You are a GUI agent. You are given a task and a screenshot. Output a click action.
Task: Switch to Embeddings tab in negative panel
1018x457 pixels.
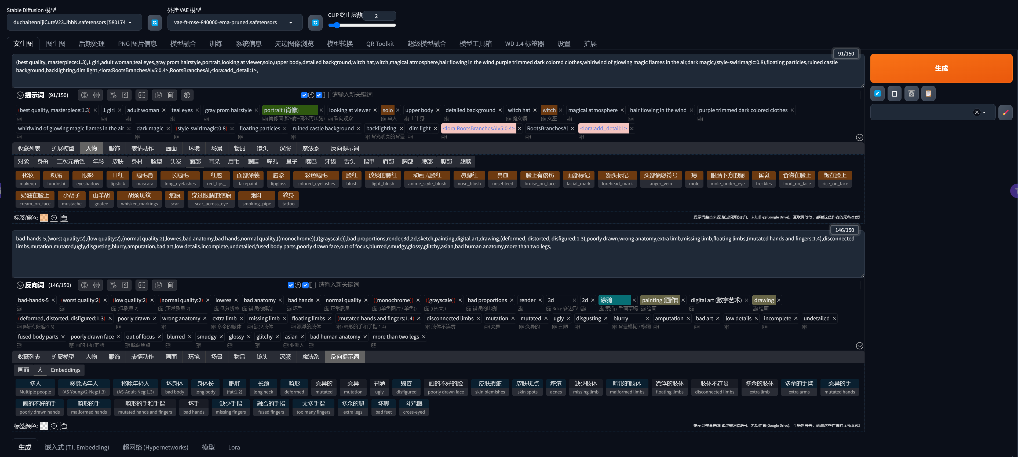[65, 370]
